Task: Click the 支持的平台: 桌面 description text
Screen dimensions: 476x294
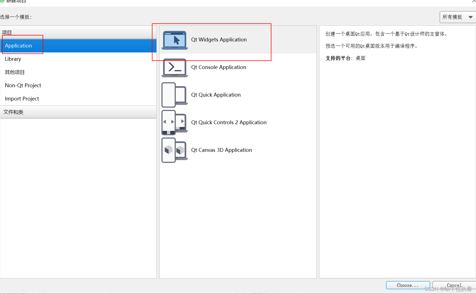Action: (345, 58)
